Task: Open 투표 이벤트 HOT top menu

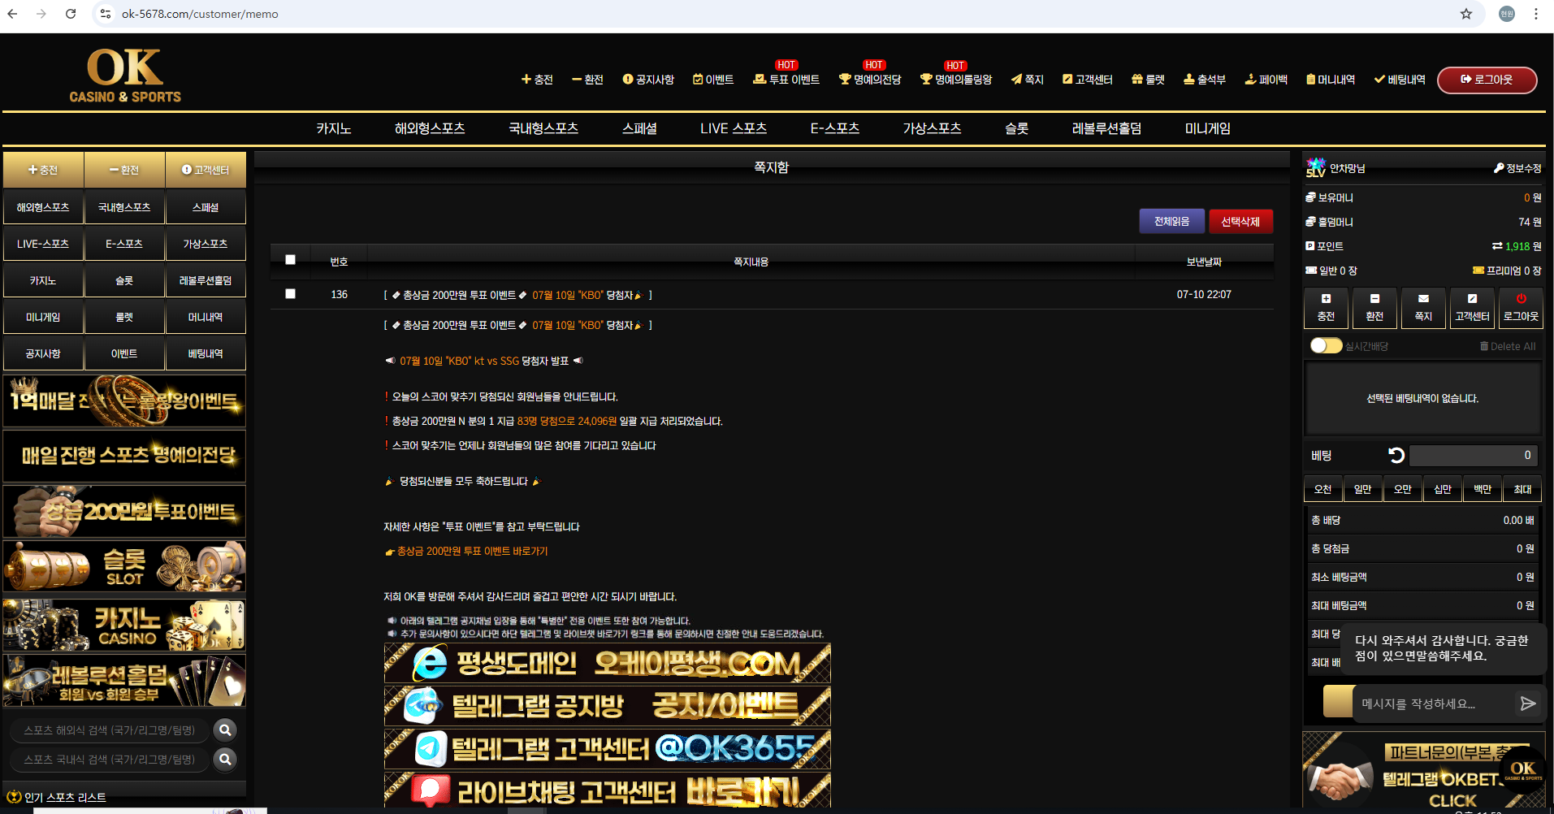Action: pyautogui.click(x=786, y=80)
